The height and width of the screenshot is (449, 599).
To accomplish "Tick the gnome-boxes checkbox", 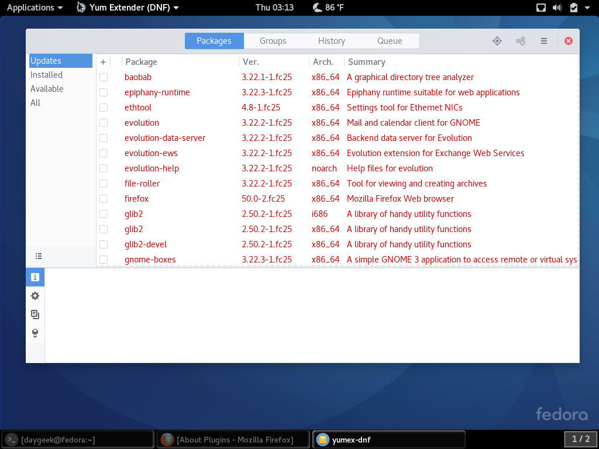I will point(104,260).
